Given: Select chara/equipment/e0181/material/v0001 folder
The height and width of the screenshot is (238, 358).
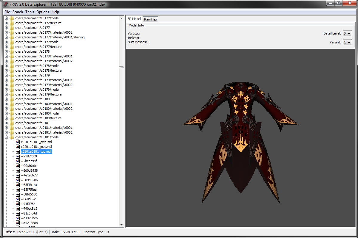Looking at the screenshot, I should pos(44,128).
